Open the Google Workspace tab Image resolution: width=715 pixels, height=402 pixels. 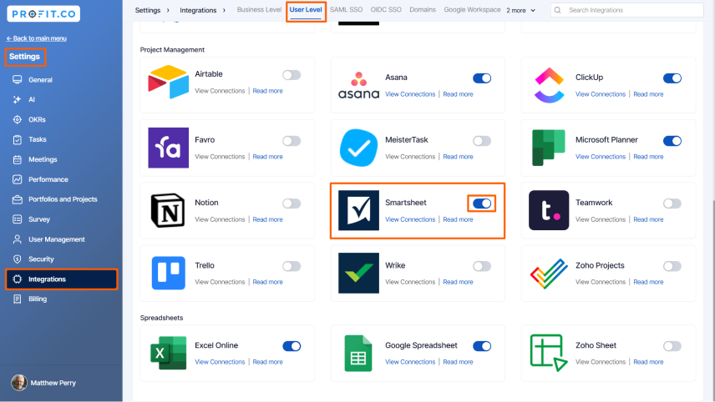click(x=472, y=9)
